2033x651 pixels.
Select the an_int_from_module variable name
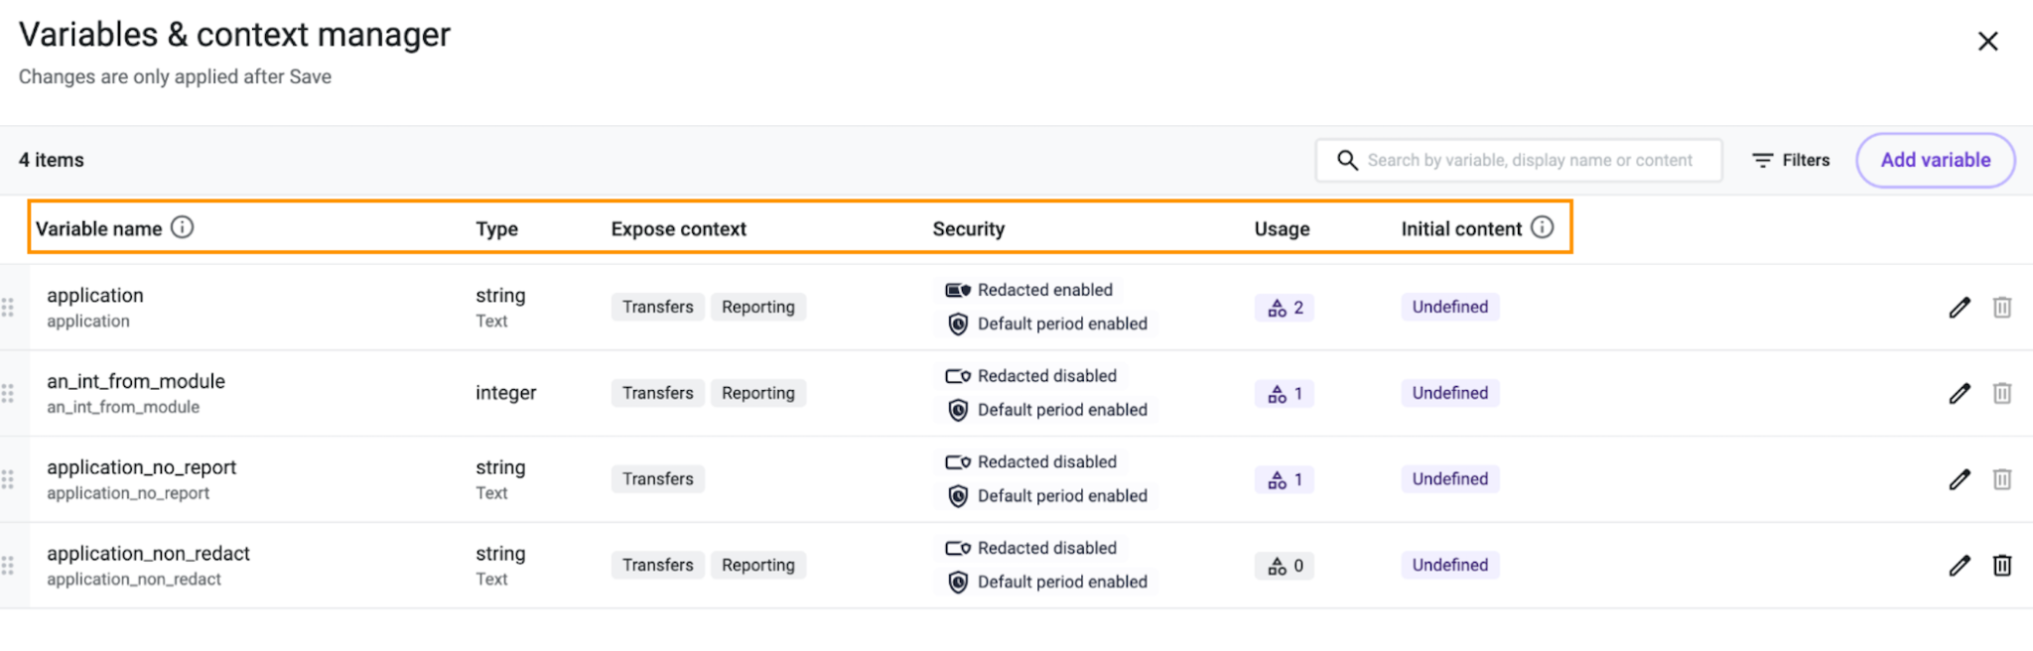[136, 381]
